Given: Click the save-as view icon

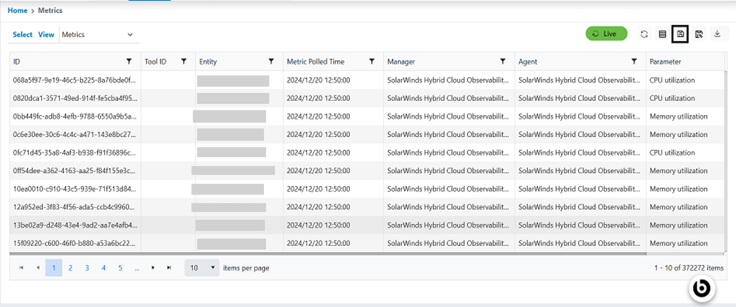Looking at the screenshot, I should pos(699,34).
